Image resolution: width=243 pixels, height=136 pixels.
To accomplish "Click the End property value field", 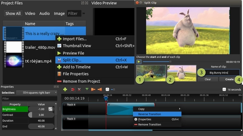I will 41,126.
